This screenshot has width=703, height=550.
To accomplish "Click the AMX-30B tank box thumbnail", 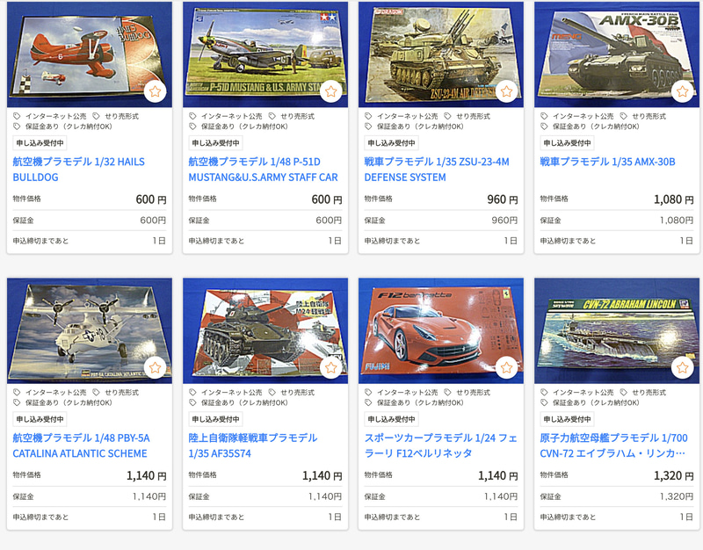I will [617, 54].
